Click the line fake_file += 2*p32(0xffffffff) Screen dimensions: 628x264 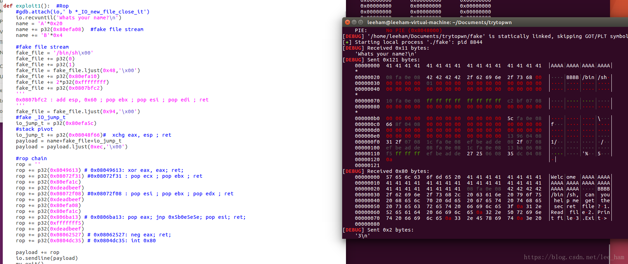(x=62, y=82)
